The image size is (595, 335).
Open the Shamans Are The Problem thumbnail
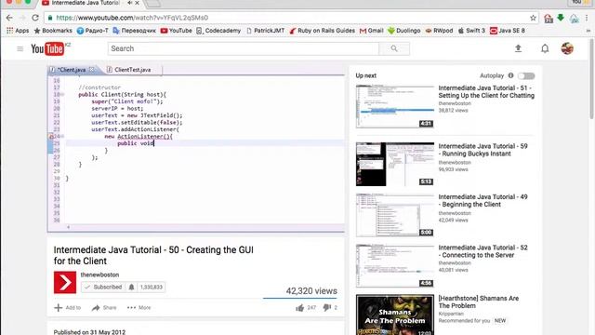click(395, 315)
